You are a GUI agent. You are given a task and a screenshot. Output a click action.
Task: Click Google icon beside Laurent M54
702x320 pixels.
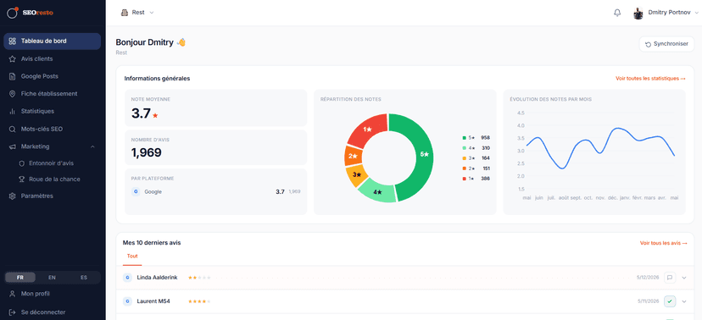point(127,301)
